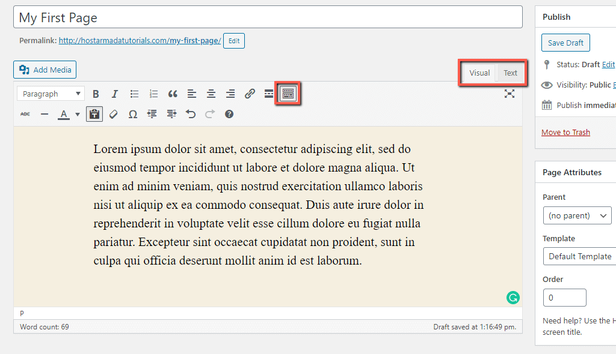Align text left
616x354 pixels.
[x=192, y=94]
